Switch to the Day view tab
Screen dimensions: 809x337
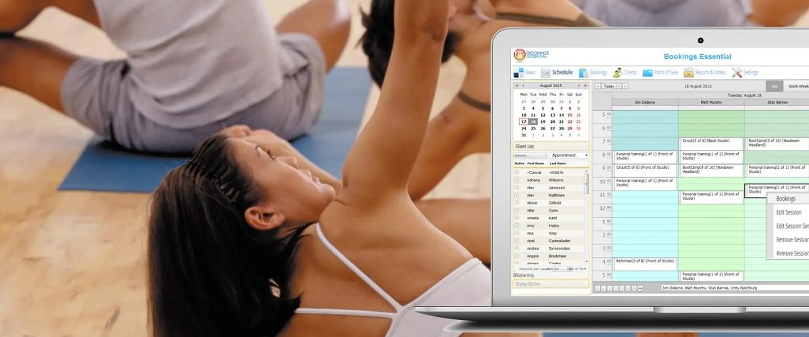(774, 86)
